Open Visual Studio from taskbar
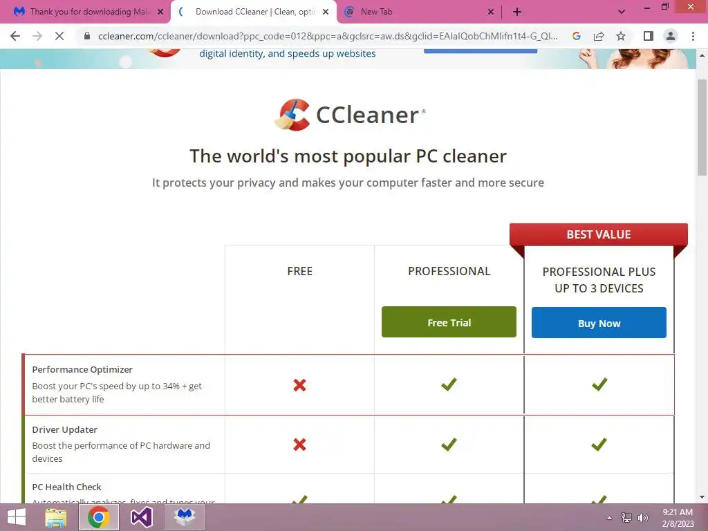Screen dimensions: 708x531 click(141, 517)
